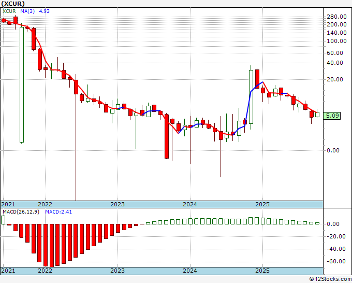The width and height of the screenshot is (352, 283).
Task: Click the MACD axis -60.00 label
Action: pyautogui.click(x=336, y=261)
